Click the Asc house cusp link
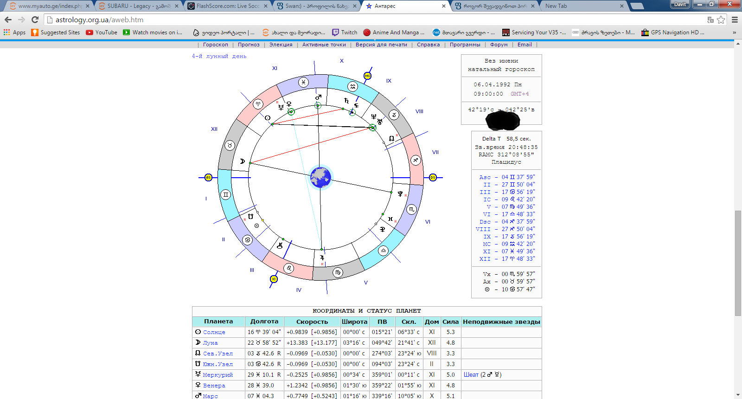742x399 pixels. coord(485,177)
